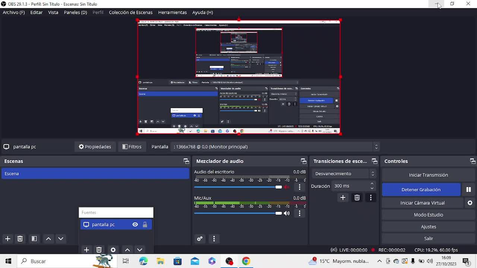Screen dimensions: 477x268
Task: Open scene filters icon in Escenas toolbar
Action: 34,239
